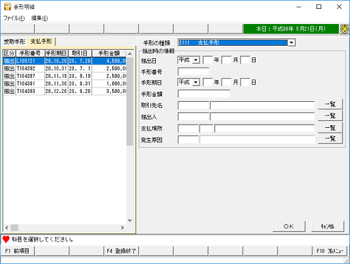The height and width of the screenshot is (264, 350).
Task: Open the 一覧 list for 取引先名
Action: tap(330, 104)
